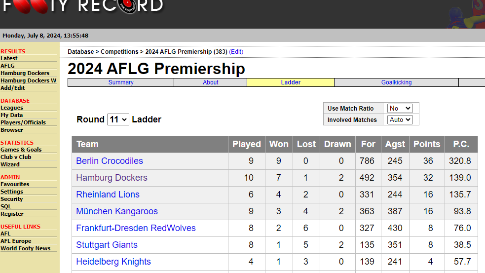Open the Frankfurt-Dresden RedWolves link
Screen dimensions: 485x273
pyautogui.click(x=136, y=228)
